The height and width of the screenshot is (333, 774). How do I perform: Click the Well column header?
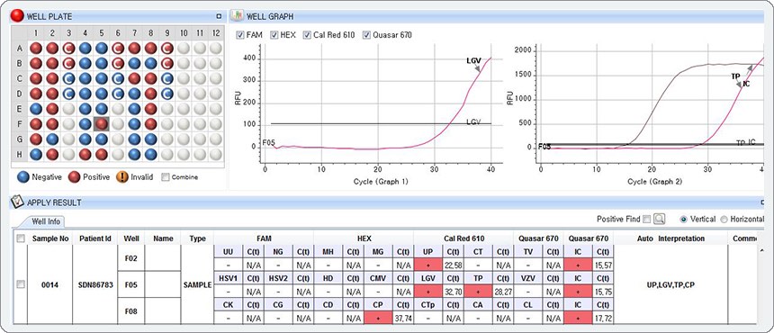[x=131, y=238]
